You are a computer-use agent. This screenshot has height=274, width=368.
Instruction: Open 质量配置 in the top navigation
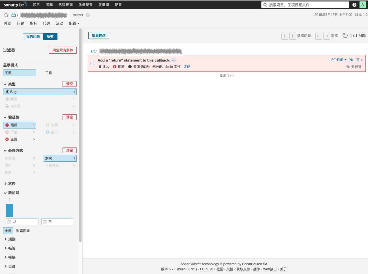85,5
